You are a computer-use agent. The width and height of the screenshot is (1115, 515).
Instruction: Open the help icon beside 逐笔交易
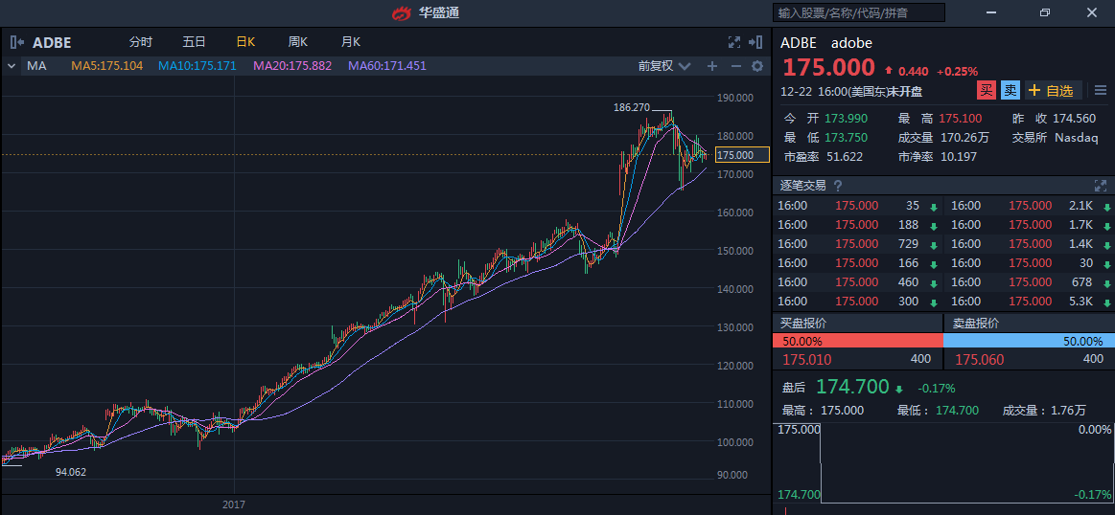[x=838, y=186]
